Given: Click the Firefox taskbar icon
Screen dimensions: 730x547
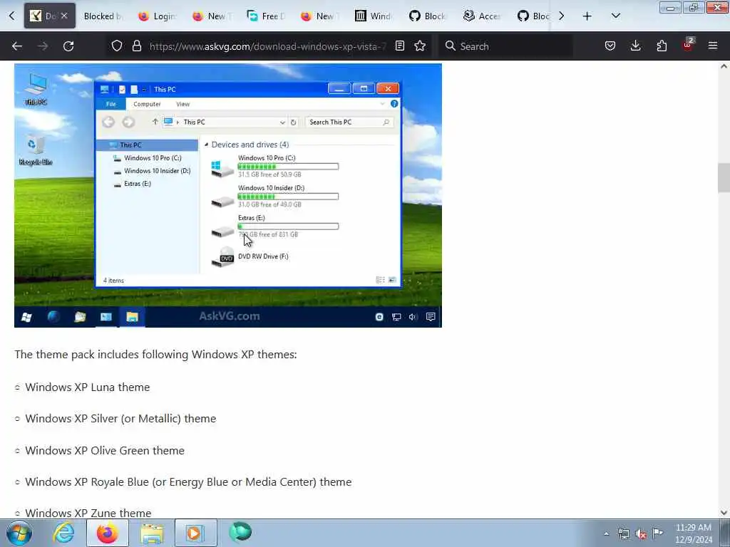Looking at the screenshot, I should coord(108,533).
